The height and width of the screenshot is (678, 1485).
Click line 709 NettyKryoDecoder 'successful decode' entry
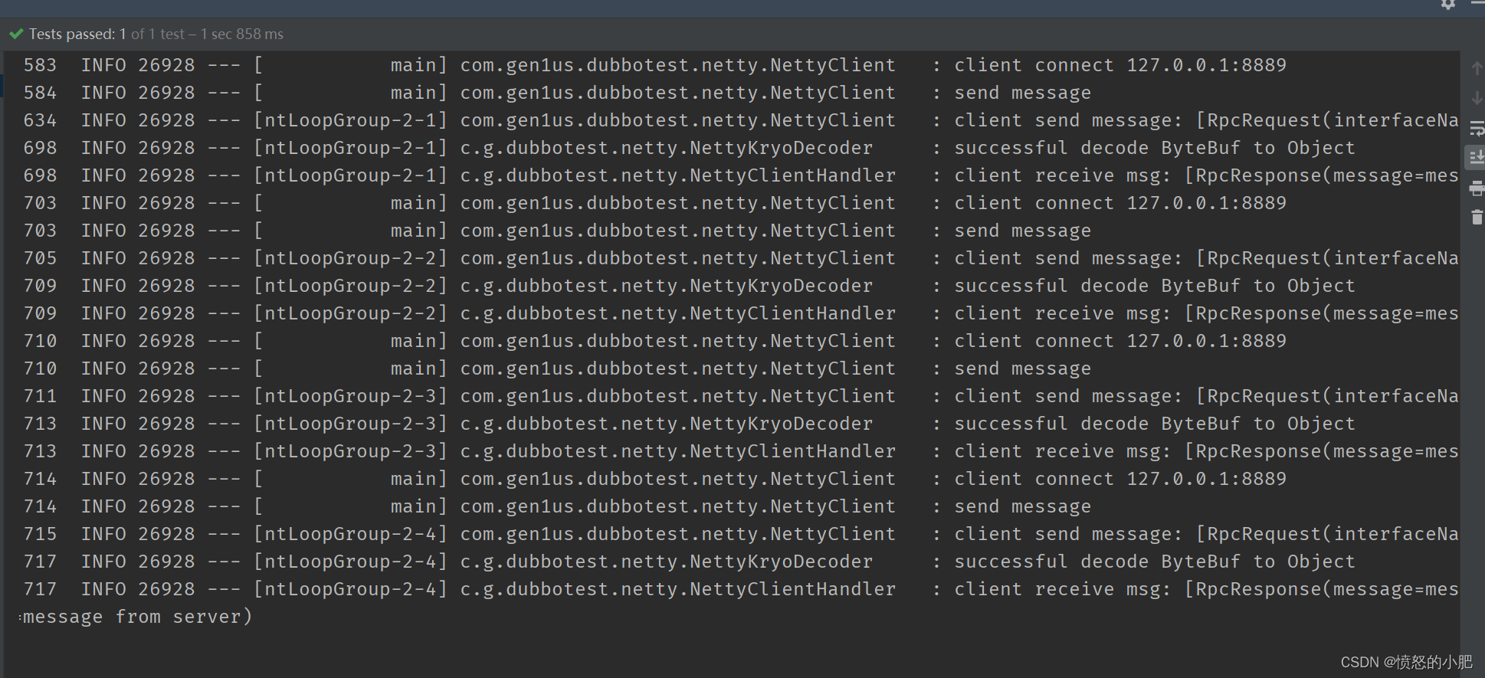690,286
